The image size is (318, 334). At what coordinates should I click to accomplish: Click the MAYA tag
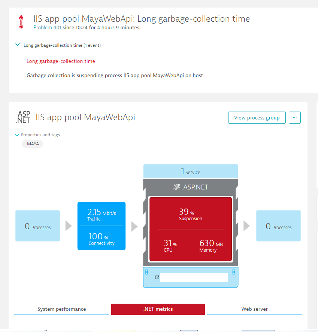tap(33, 144)
